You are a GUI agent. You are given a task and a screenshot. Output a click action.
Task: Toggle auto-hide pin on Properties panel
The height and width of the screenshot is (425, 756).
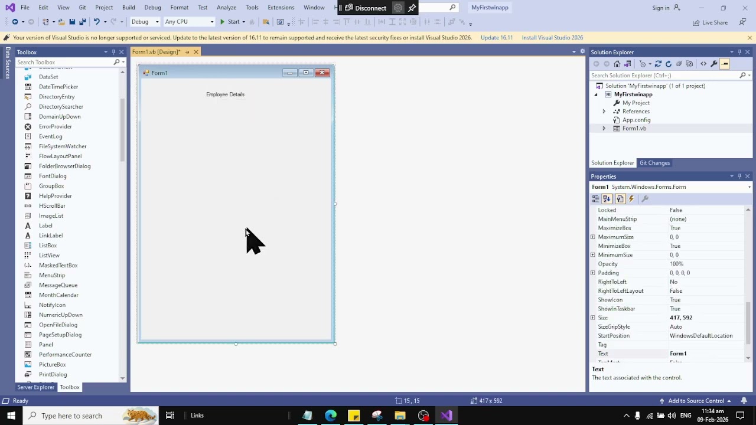739,176
